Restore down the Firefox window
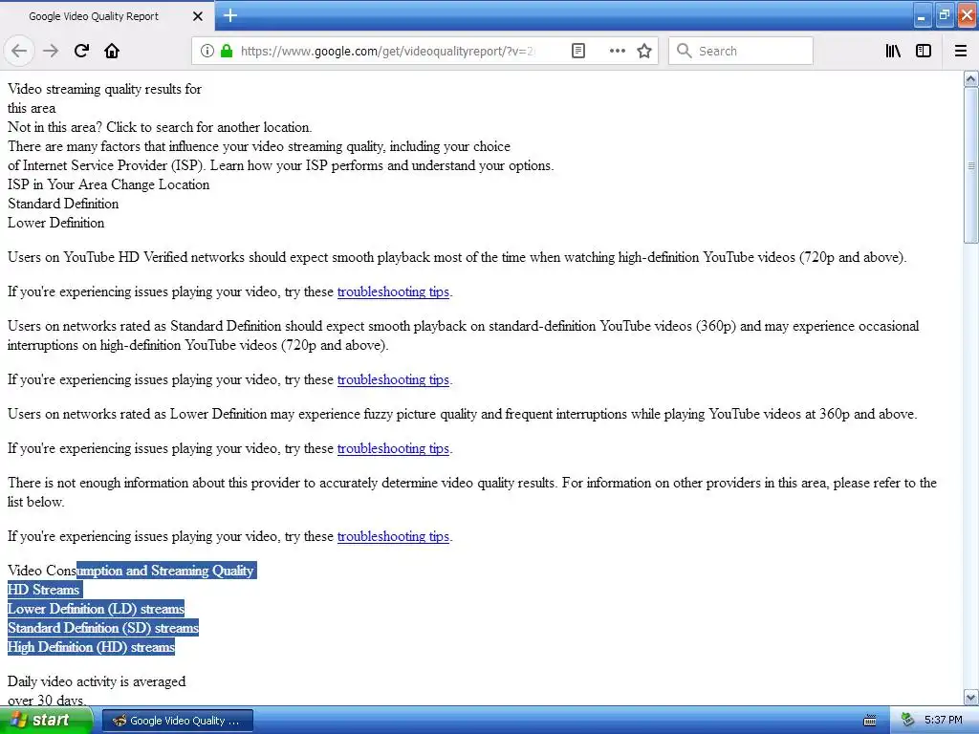 pos(944,15)
